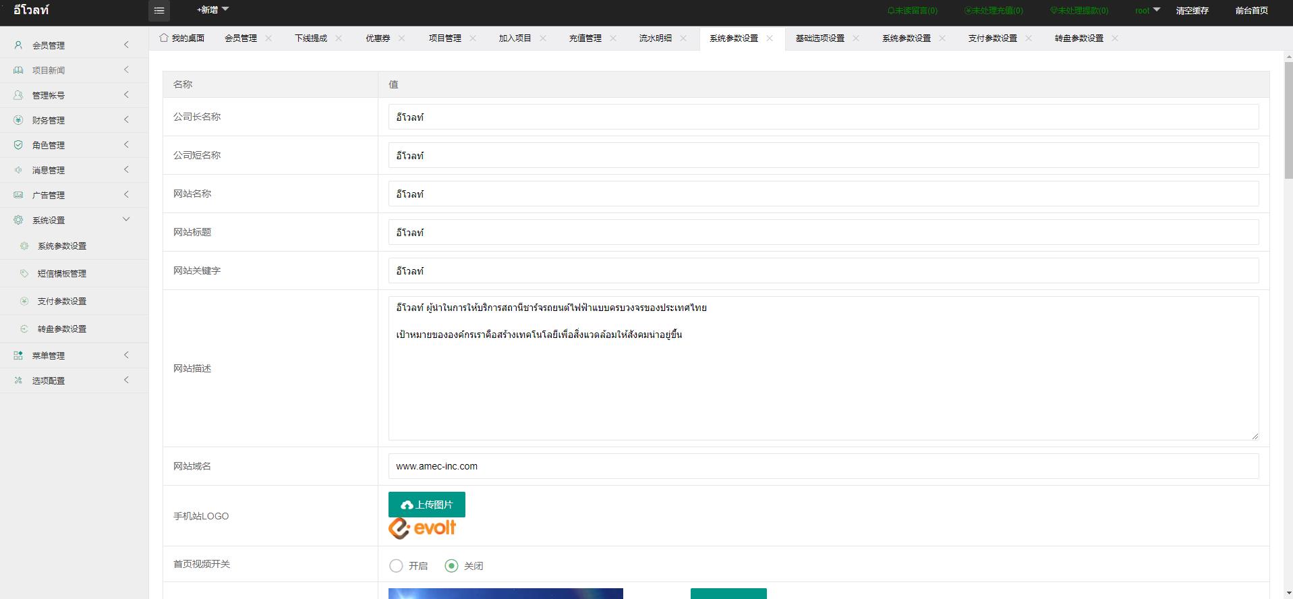
Task: Click the 会员管理 user icon in sidebar
Action: click(x=18, y=45)
